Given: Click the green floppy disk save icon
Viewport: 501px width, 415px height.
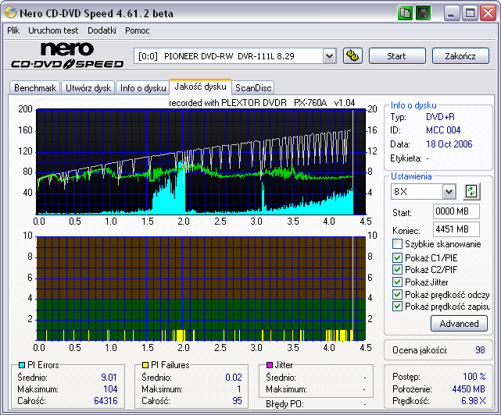Looking at the screenshot, I should 423,13.
